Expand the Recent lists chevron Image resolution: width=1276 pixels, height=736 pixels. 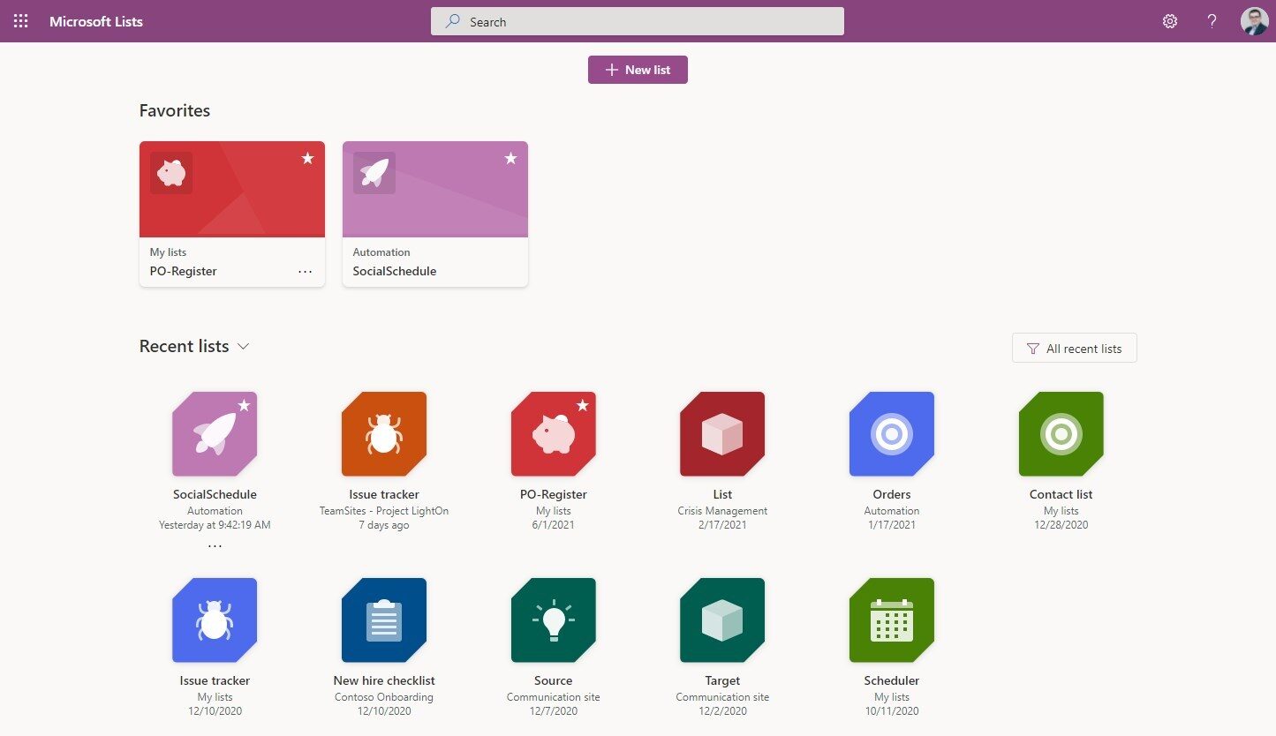[244, 347]
